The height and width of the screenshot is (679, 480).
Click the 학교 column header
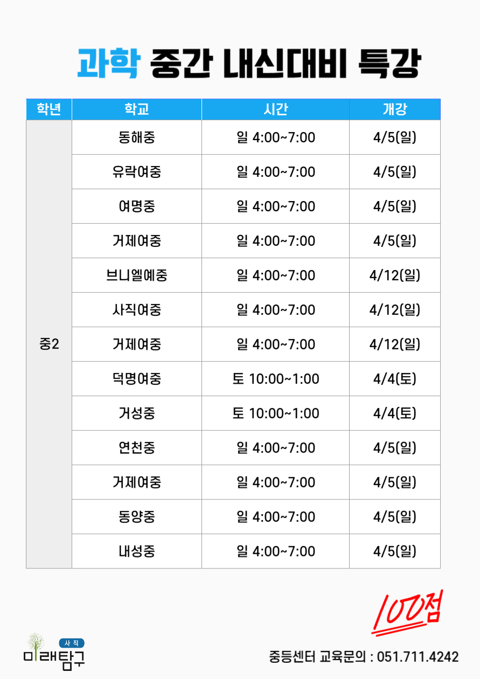137,109
